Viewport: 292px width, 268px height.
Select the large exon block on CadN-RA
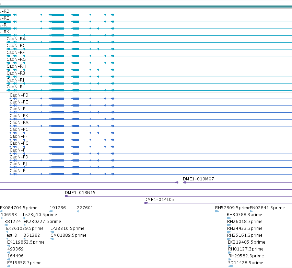pos(57,42)
